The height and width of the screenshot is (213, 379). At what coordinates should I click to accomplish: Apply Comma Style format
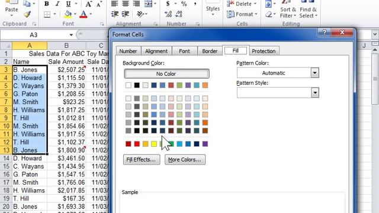tap(195, 4)
